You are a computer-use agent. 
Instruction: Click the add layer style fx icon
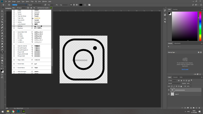click(x=185, y=108)
